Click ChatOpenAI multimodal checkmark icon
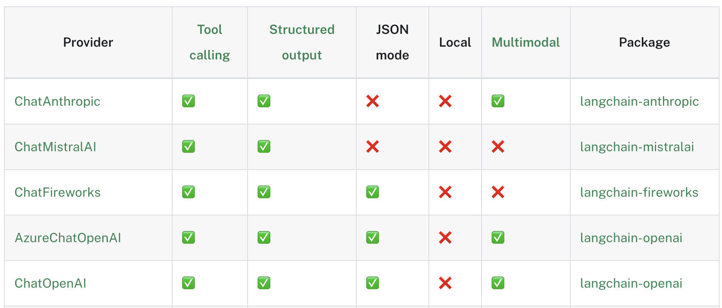This screenshot has height=308, width=722. point(498,283)
